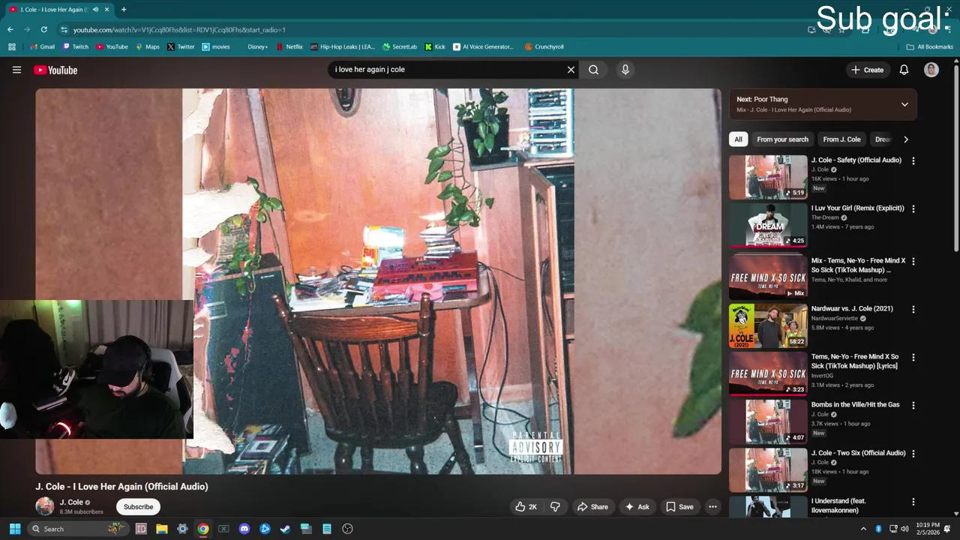Open the Free Mind X So Sick mix thumbnail
Image resolution: width=960 pixels, height=540 pixels.
pyautogui.click(x=768, y=277)
